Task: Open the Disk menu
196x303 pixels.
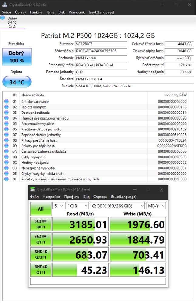Action: click(62, 12)
